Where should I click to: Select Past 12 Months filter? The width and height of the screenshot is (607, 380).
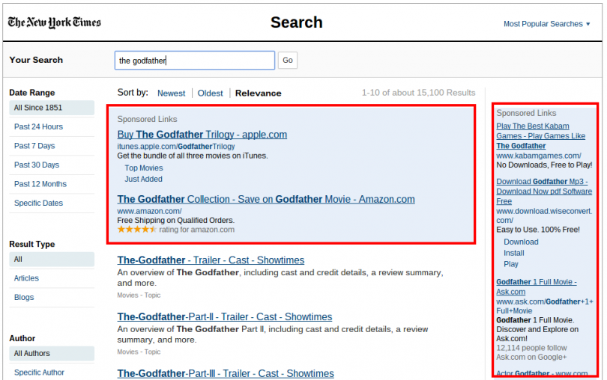pyautogui.click(x=40, y=184)
